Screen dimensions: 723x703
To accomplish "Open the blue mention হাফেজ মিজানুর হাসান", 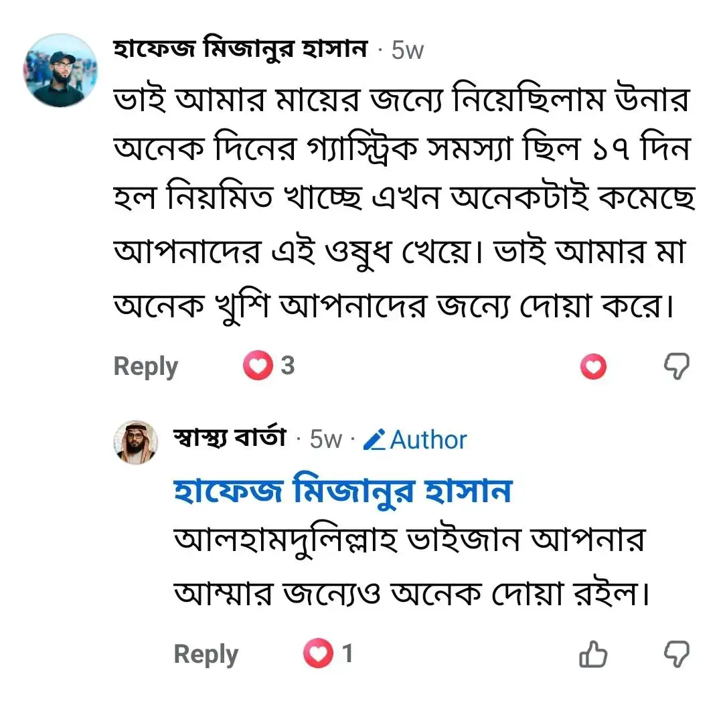I will pyautogui.click(x=342, y=492).
